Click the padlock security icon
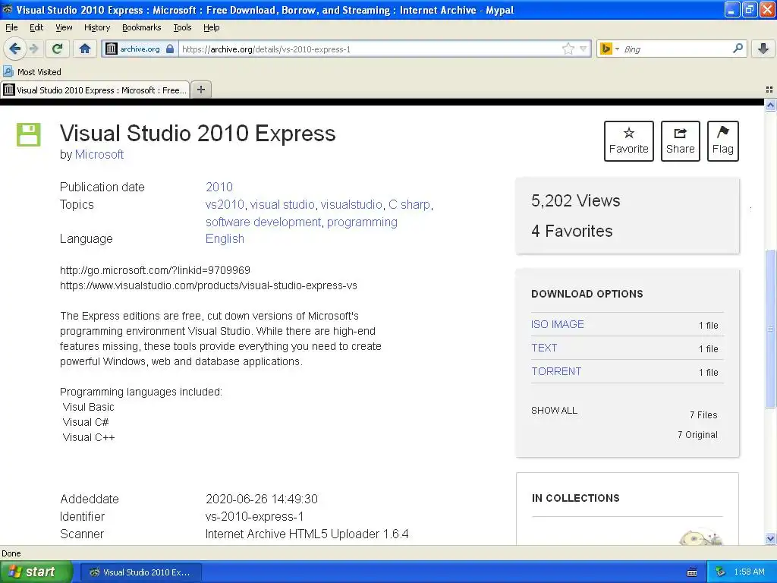This screenshot has width=777, height=583. (170, 49)
